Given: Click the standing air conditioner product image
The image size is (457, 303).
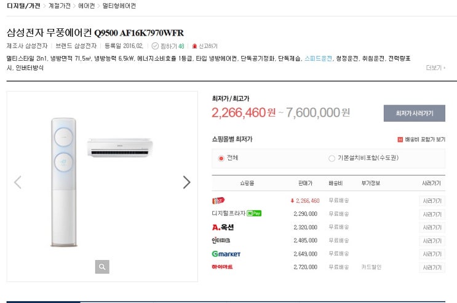Looking at the screenshot, I should point(64,182).
